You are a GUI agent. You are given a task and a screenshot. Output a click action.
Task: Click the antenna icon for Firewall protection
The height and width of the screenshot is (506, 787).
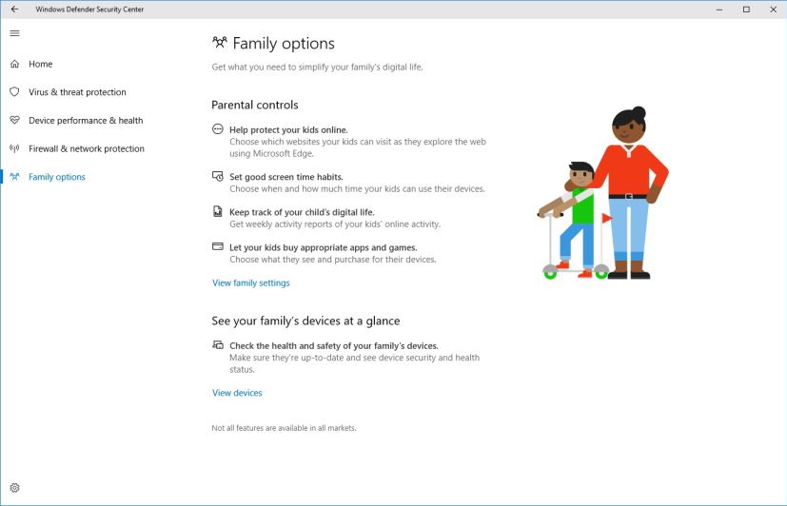(x=14, y=148)
